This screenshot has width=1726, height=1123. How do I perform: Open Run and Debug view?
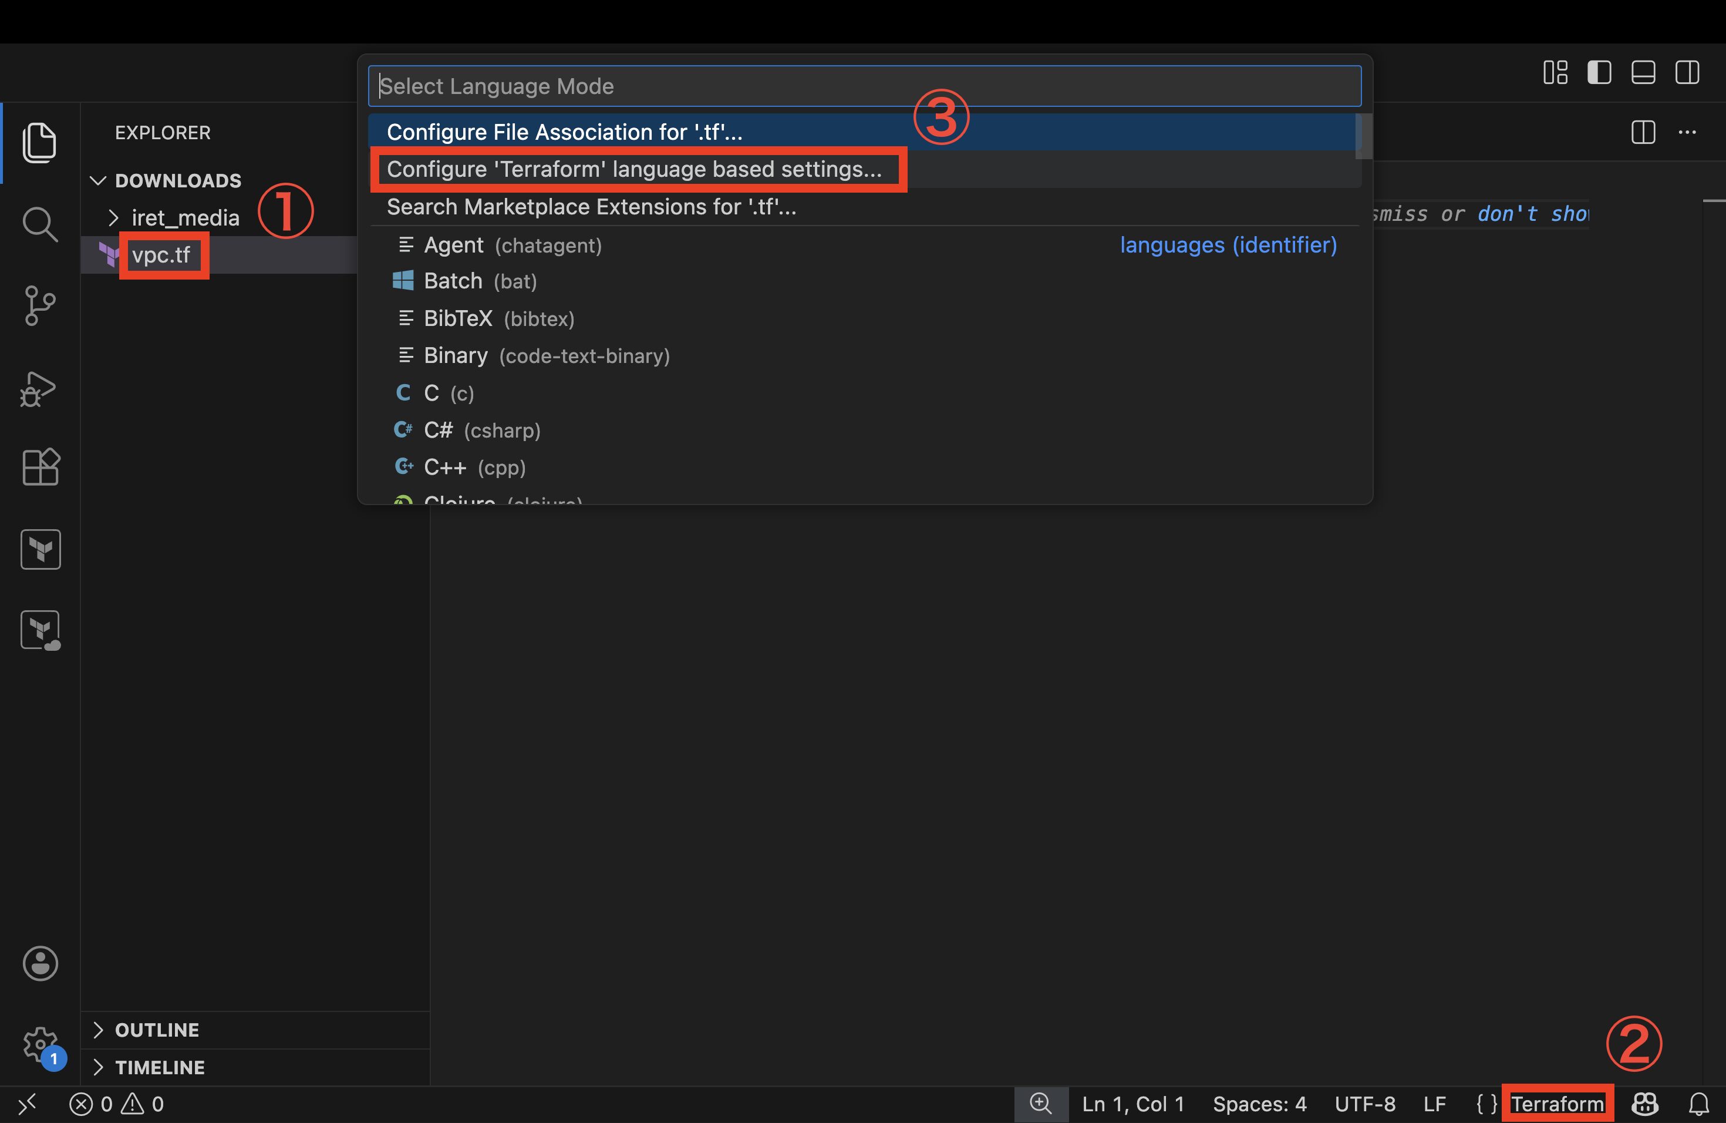[39, 388]
